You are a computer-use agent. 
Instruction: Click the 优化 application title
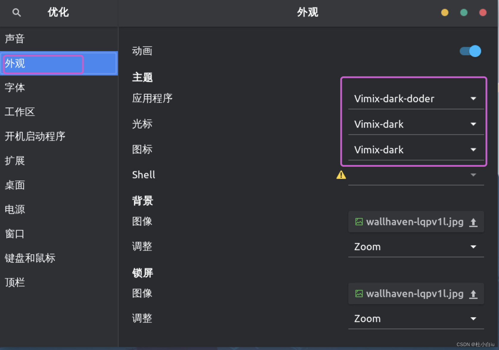pos(58,12)
